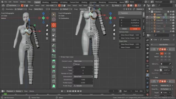
Task: Select the Knife tool in the toolbar
Action: [x=54, y=81]
